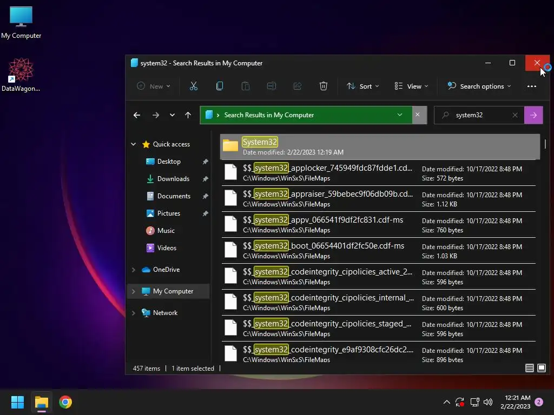Go back with the left arrow
The width and height of the screenshot is (554, 415).
(137, 115)
